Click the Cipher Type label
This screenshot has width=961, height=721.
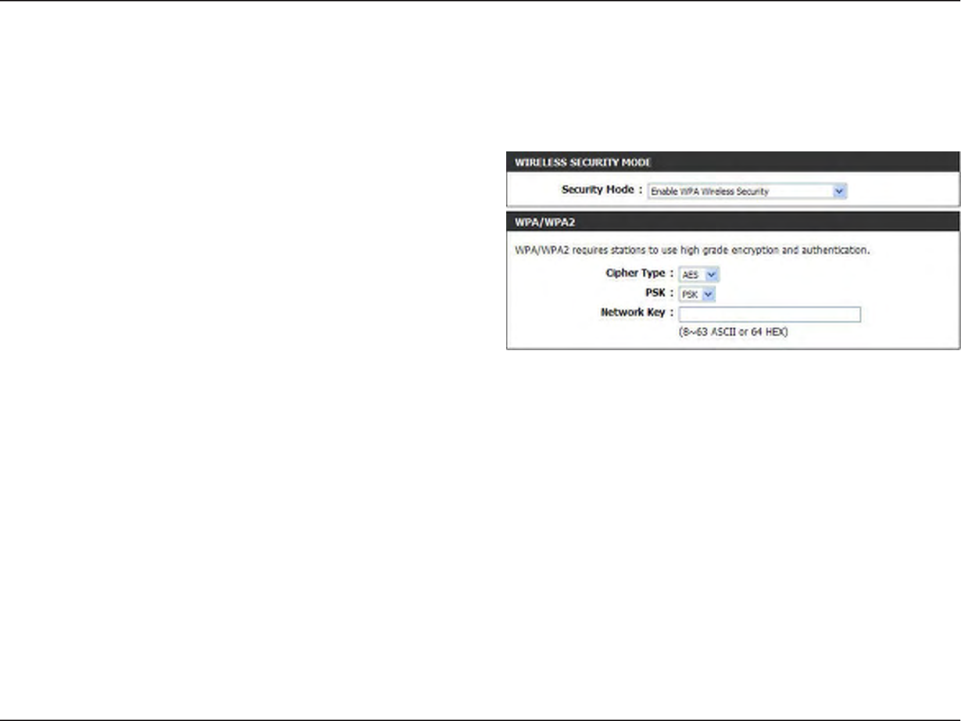[x=639, y=273]
